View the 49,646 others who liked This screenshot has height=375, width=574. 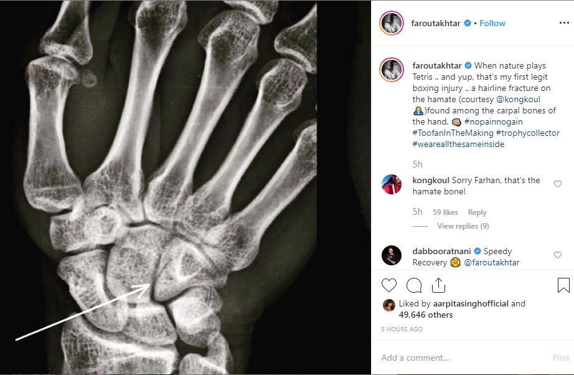pos(426,315)
